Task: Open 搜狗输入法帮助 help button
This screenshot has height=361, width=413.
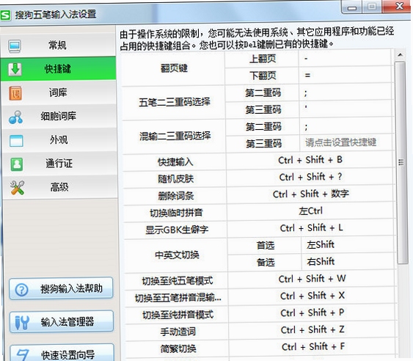Action: coord(61,288)
